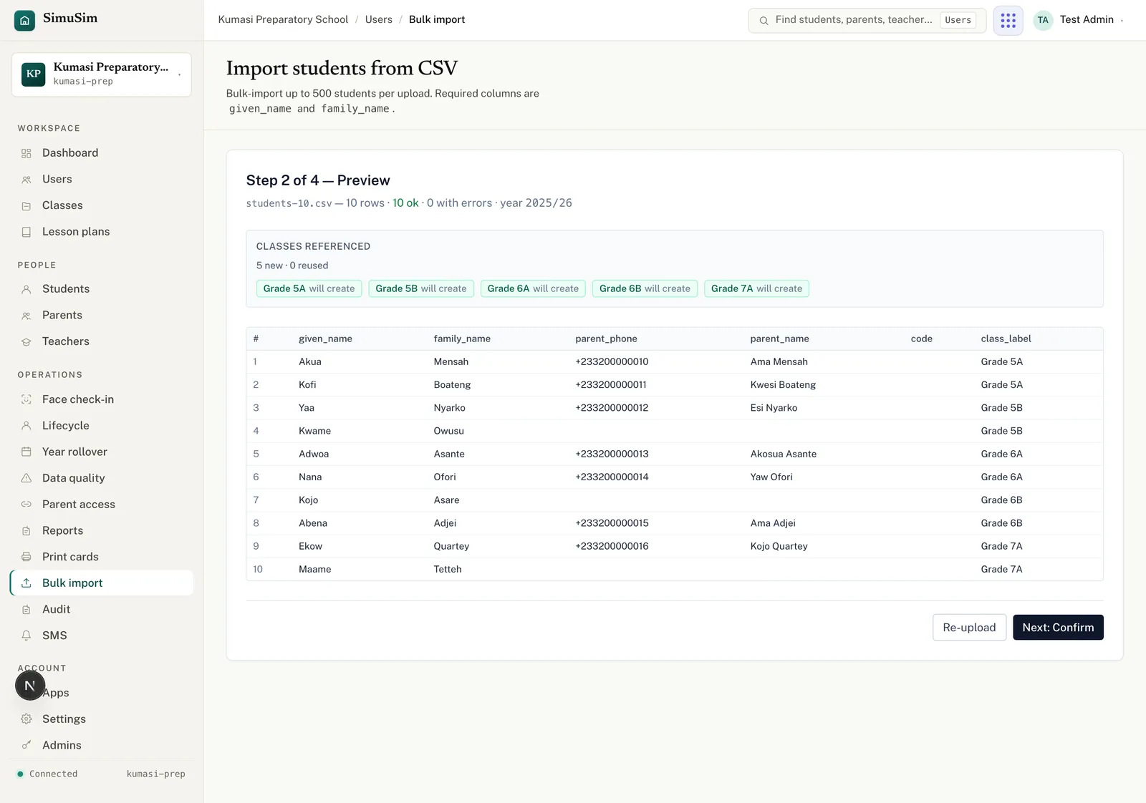The width and height of the screenshot is (1146, 803).
Task: Click the Grade 6B will create chip
Action: tap(645, 288)
